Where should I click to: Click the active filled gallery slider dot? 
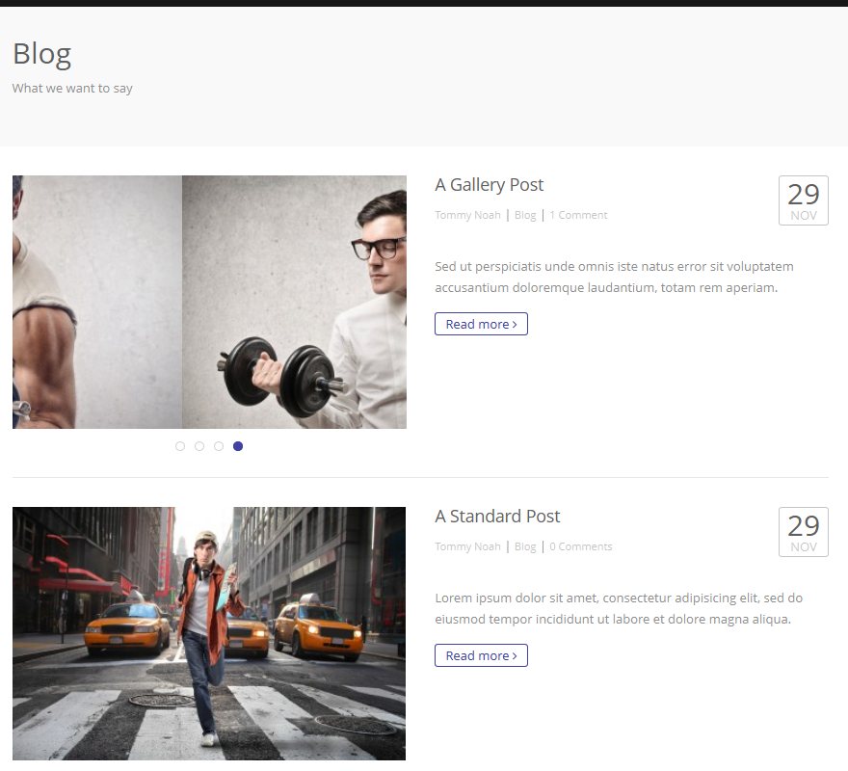tap(238, 446)
